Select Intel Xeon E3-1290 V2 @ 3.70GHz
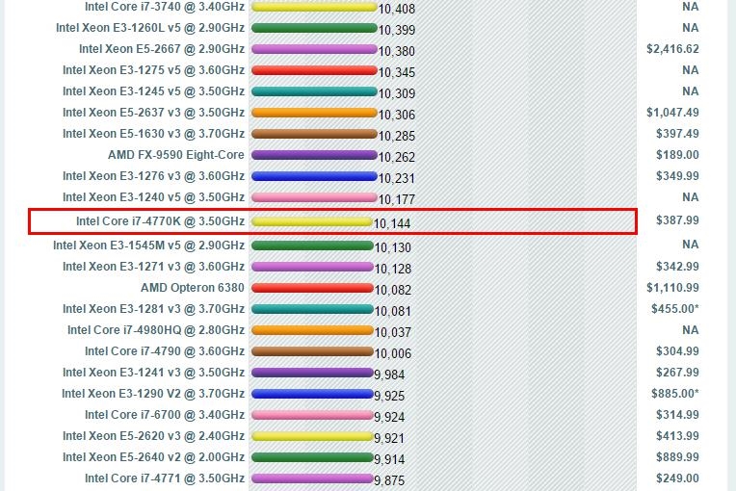 (x=153, y=394)
